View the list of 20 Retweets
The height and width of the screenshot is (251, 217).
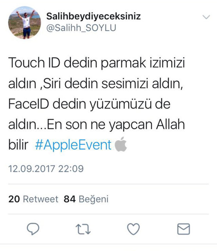point(33,199)
